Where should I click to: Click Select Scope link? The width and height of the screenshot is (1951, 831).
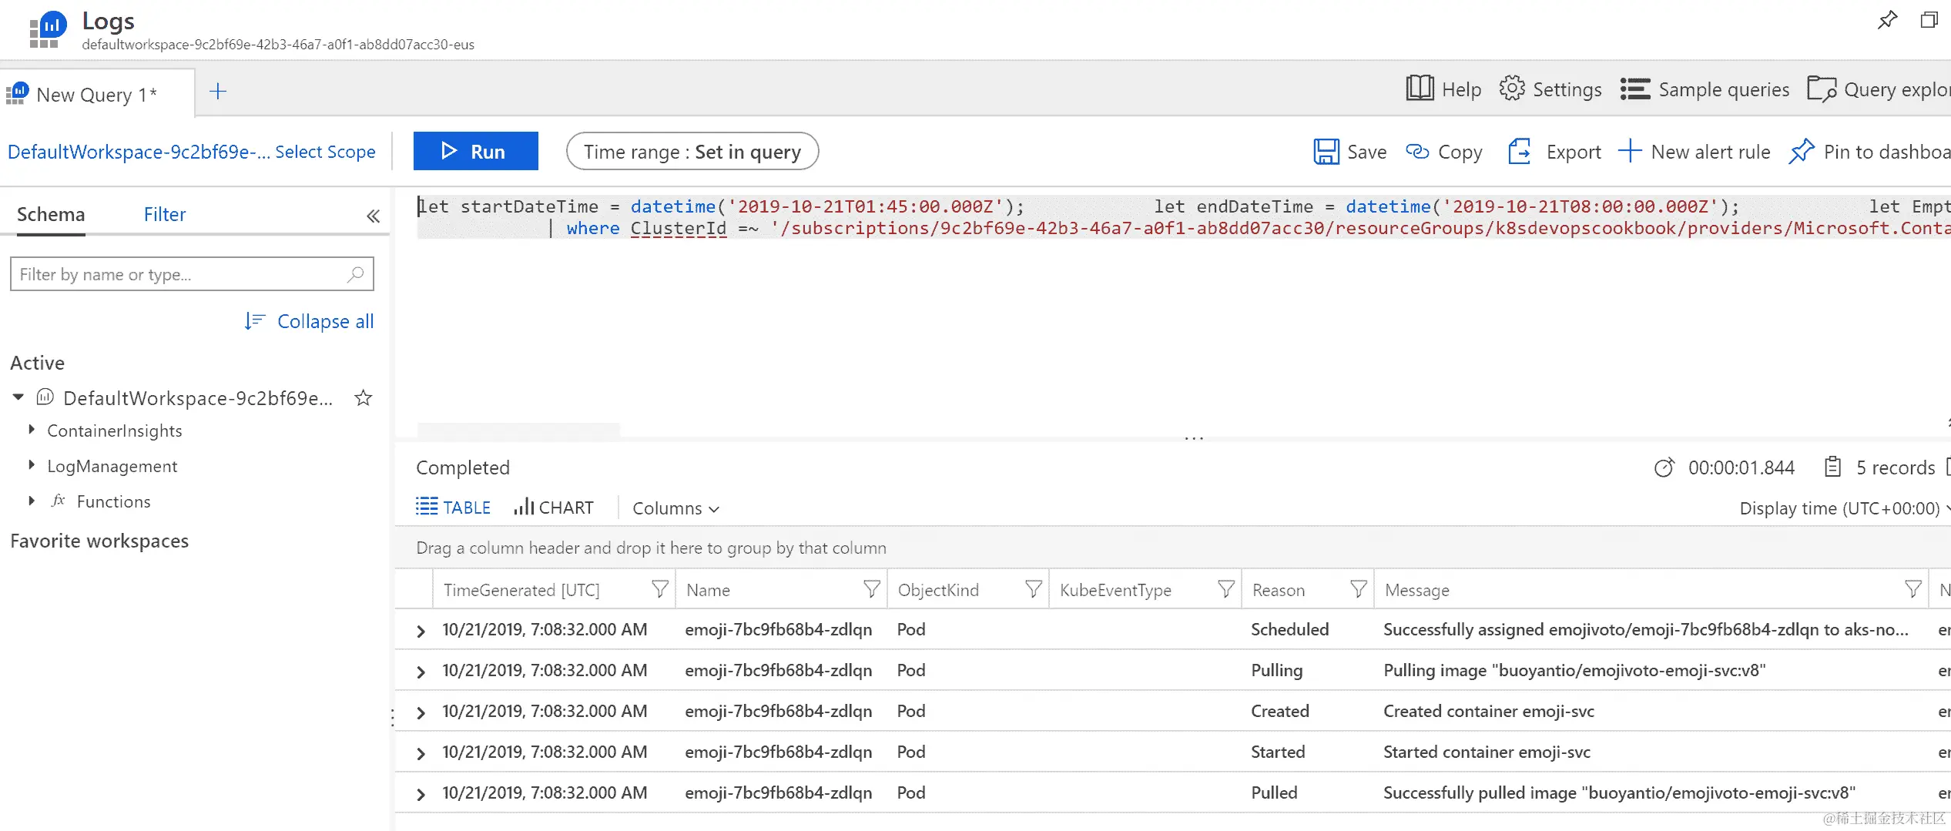pos(325,152)
